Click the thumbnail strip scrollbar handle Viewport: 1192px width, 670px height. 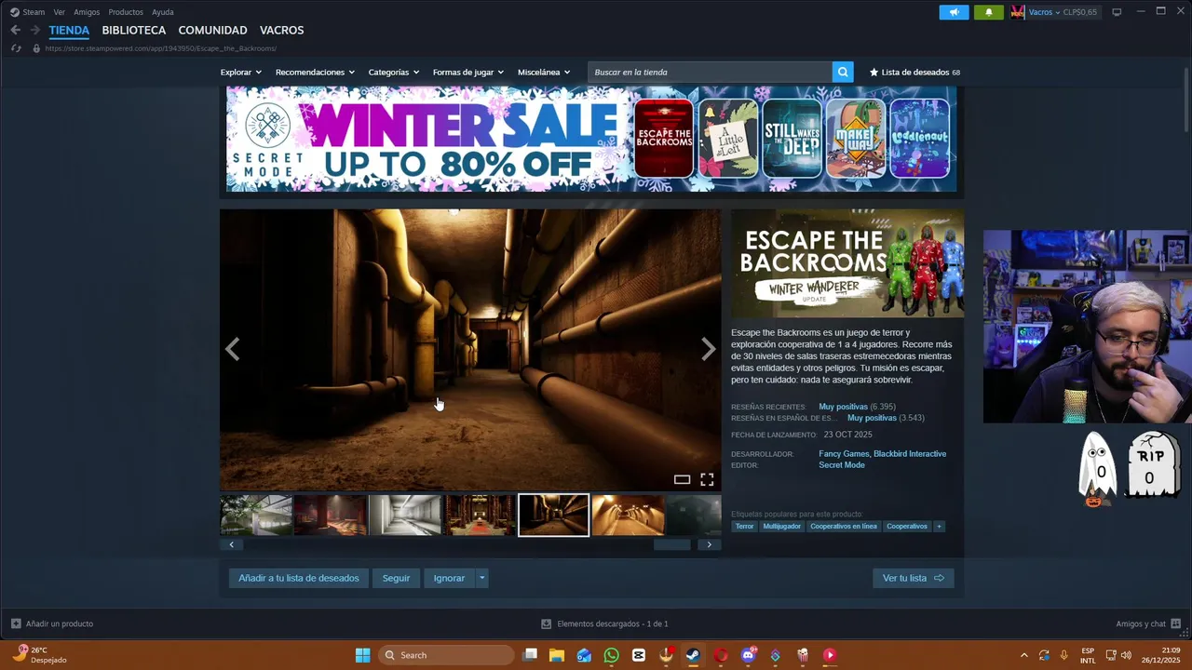[x=671, y=544]
